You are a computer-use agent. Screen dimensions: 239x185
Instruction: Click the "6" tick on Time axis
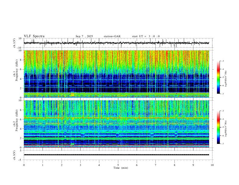tap(137, 165)
